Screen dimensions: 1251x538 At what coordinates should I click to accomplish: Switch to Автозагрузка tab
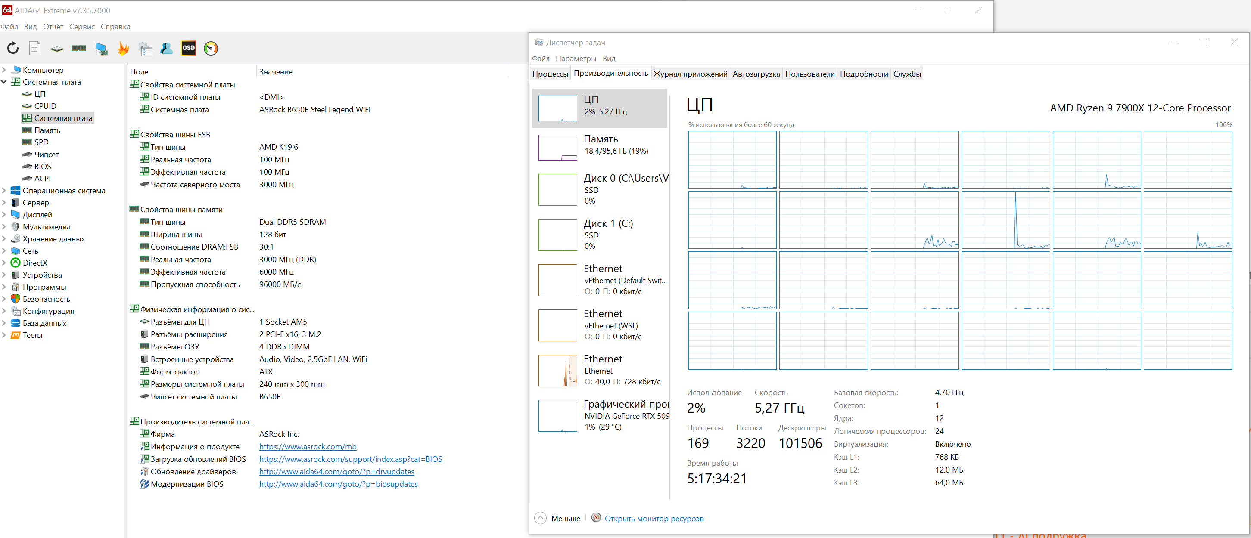756,74
